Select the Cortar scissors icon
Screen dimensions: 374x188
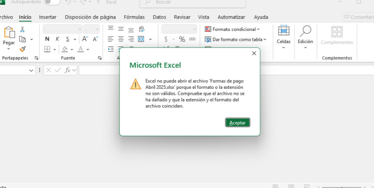pos(22,29)
